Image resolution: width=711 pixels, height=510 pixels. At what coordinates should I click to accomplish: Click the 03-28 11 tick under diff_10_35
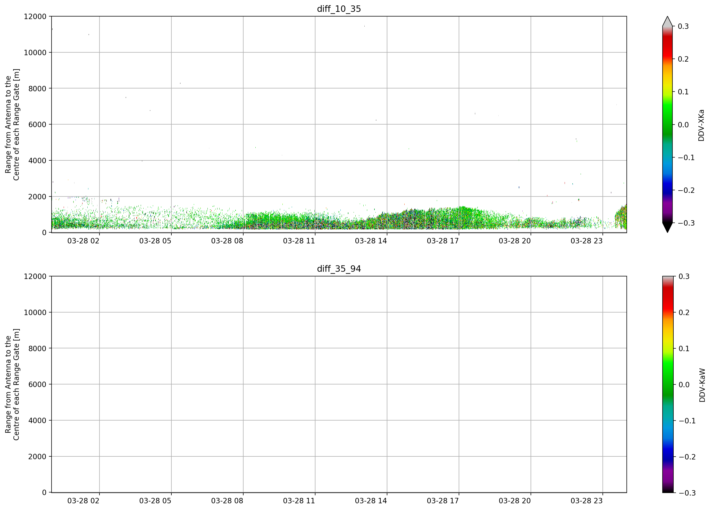tap(299, 241)
